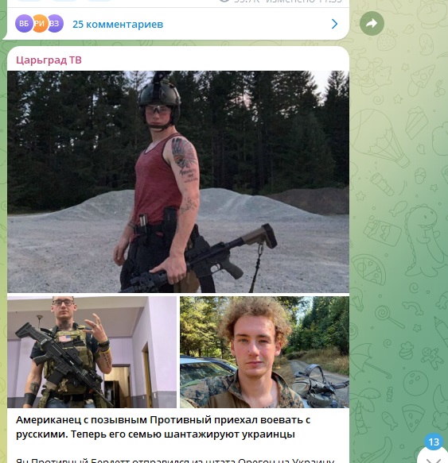Open the large photo of the man in a helmet

(178, 182)
